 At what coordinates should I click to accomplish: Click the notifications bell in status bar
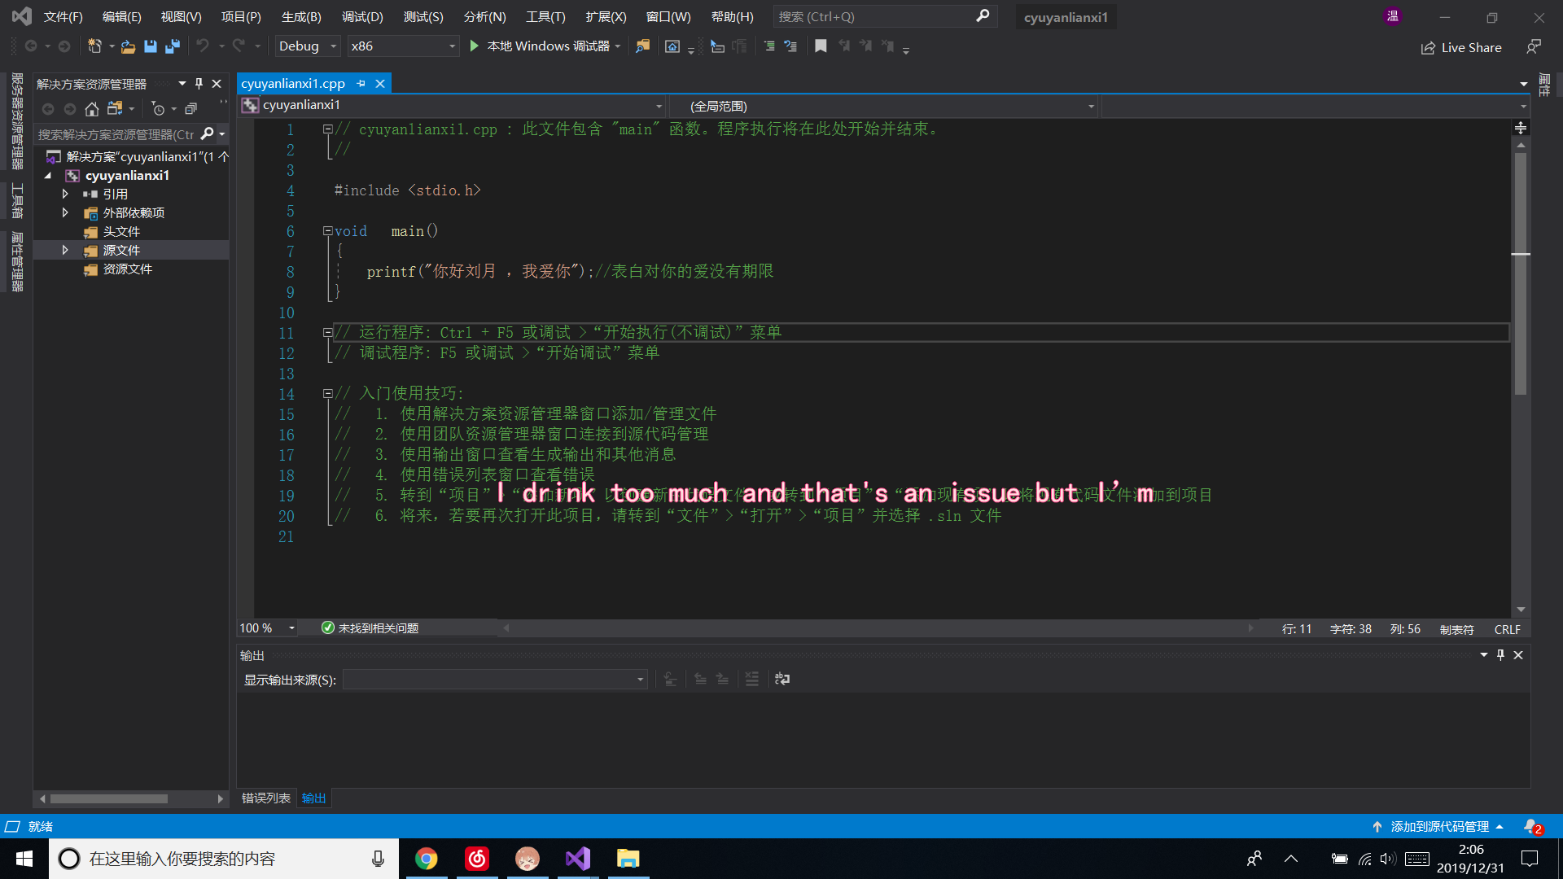1532,826
